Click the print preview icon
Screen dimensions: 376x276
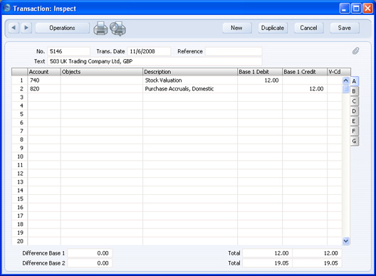tap(117, 28)
